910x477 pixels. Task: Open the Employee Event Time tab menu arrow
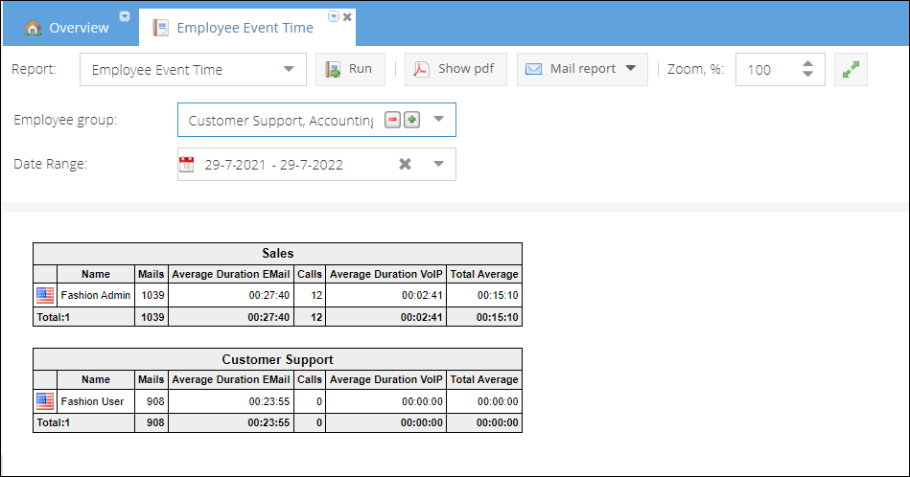[334, 16]
